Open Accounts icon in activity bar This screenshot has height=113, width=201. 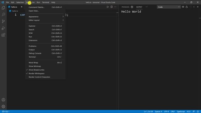pyautogui.click(x=3, y=100)
